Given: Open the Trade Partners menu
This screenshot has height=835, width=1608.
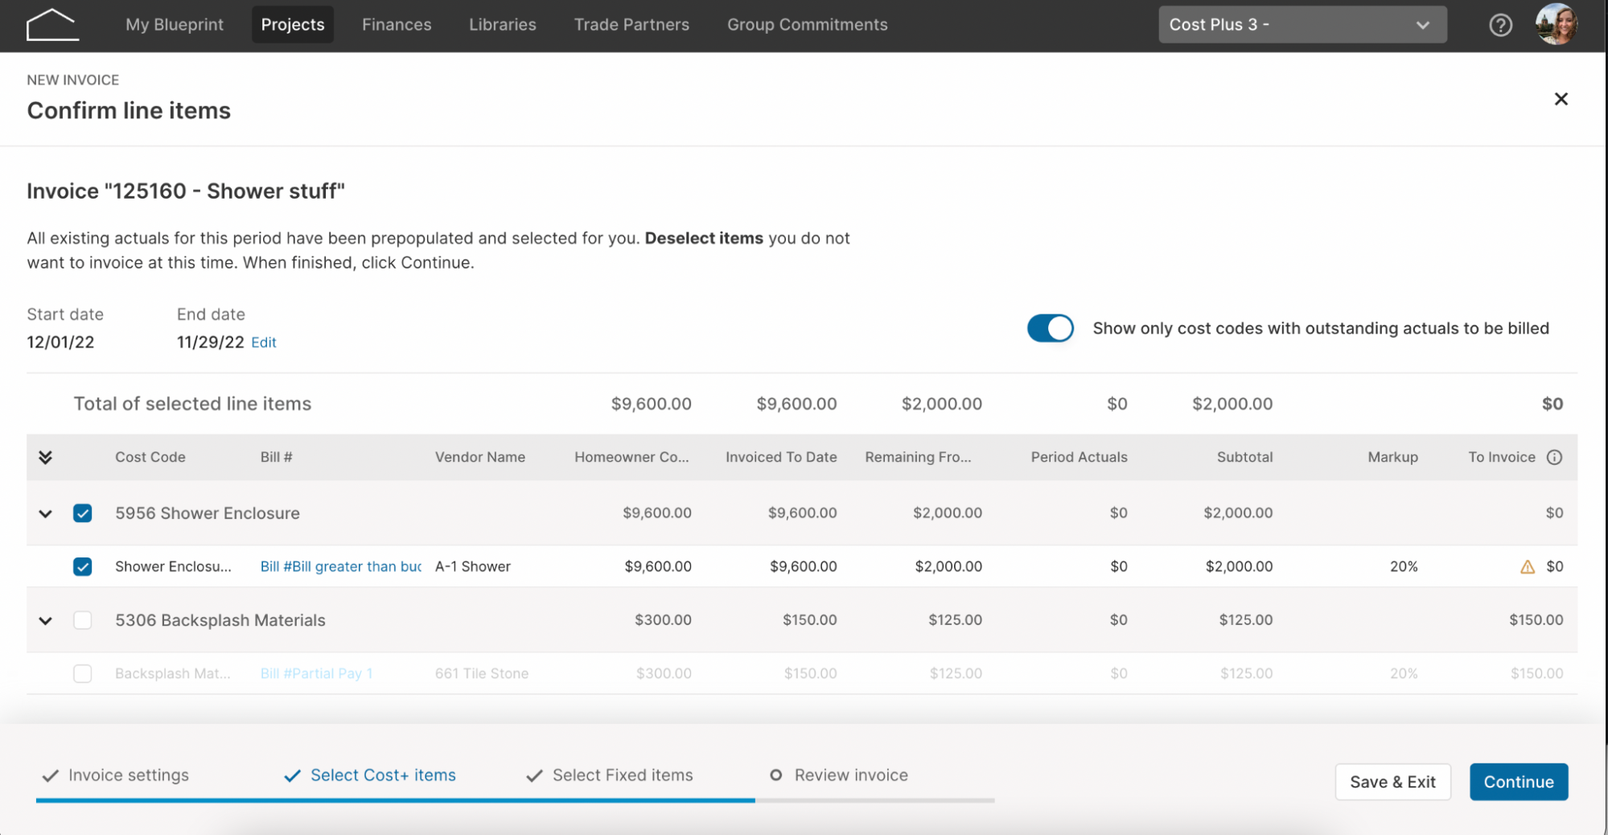Looking at the screenshot, I should click(x=631, y=25).
